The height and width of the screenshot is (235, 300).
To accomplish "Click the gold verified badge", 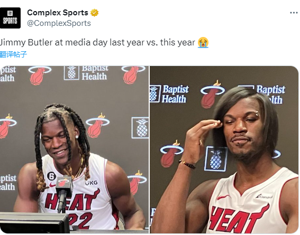I will 94,13.
